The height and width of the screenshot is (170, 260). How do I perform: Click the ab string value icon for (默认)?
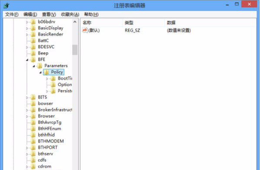pos(85,30)
